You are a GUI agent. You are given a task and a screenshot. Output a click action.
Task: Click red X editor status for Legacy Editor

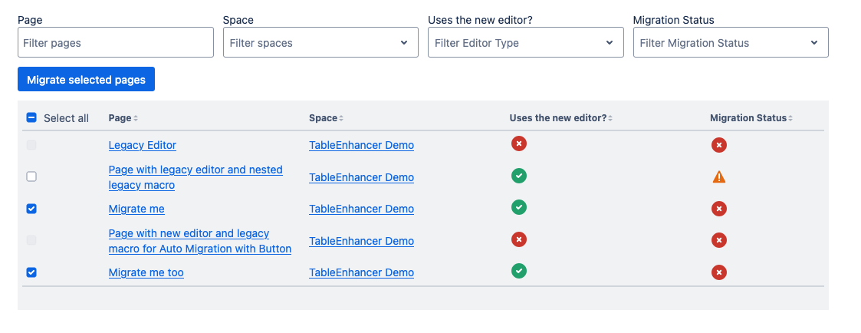[x=519, y=143]
